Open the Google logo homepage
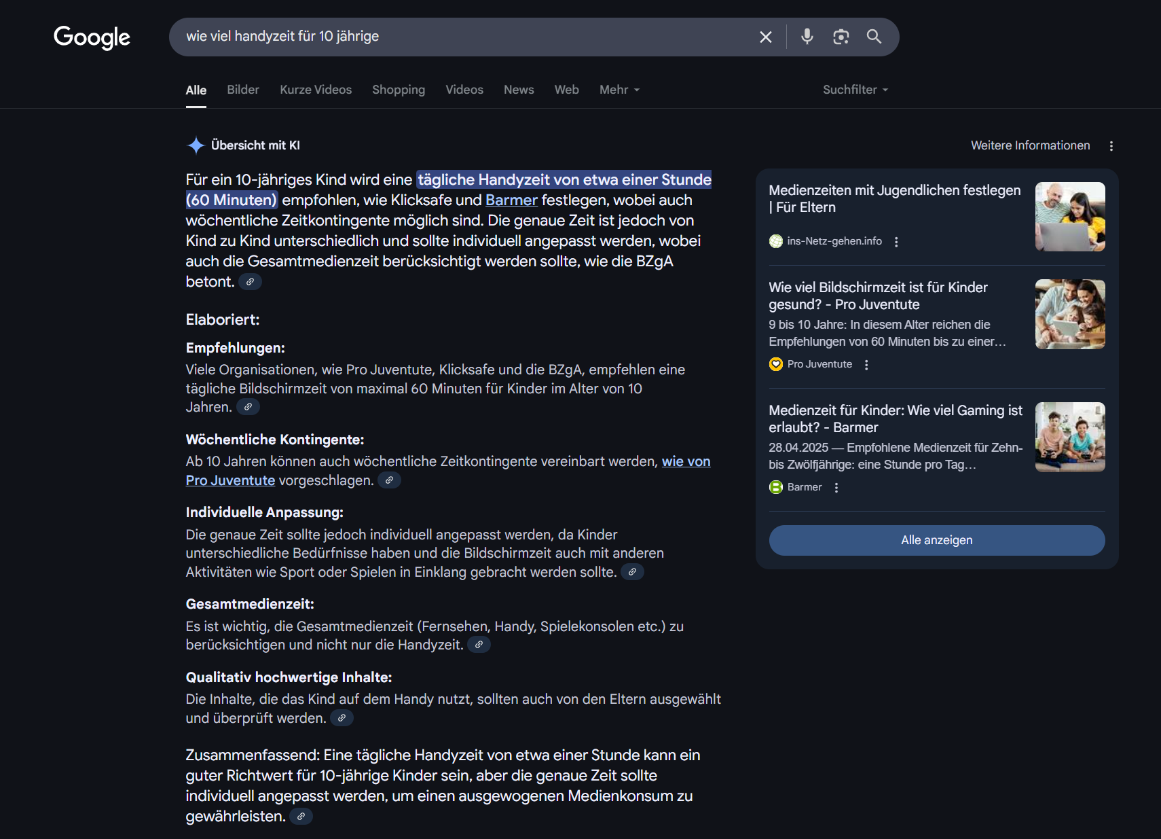1161x839 pixels. (x=92, y=37)
